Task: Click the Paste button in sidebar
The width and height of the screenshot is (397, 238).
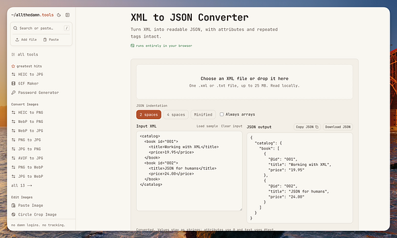Action: pyautogui.click(x=51, y=40)
